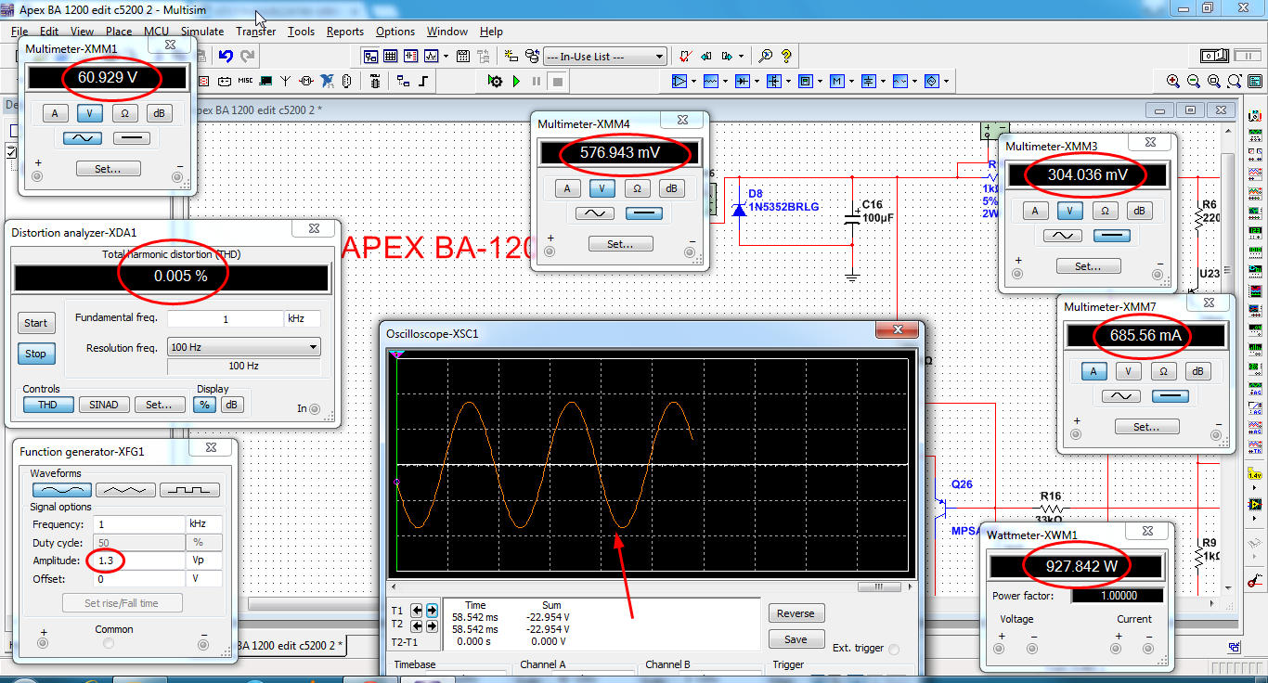This screenshot has height=683, width=1268.
Task: Open the Place menu
Action: click(x=119, y=32)
